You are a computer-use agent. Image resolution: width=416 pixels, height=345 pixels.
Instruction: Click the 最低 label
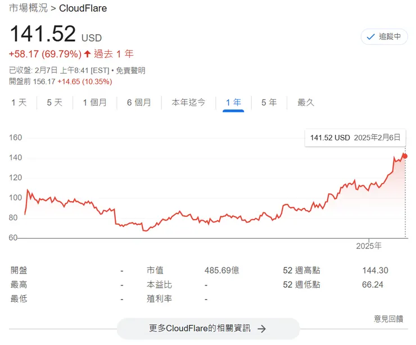click(19, 298)
